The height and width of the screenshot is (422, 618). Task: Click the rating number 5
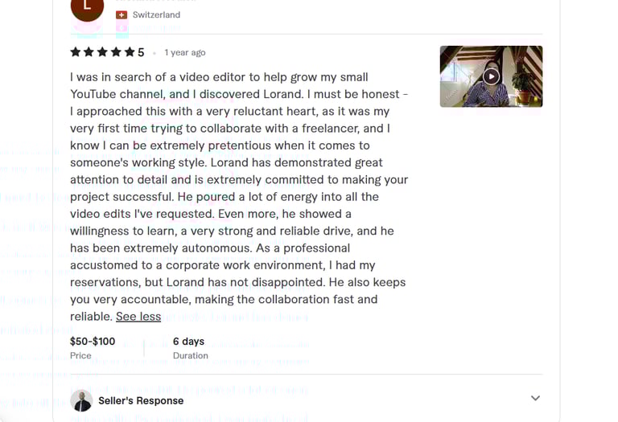click(x=141, y=53)
